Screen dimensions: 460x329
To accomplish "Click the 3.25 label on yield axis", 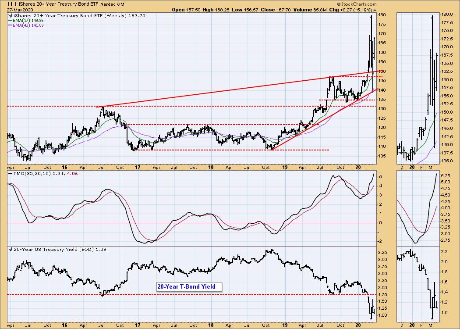I will (x=383, y=252).
